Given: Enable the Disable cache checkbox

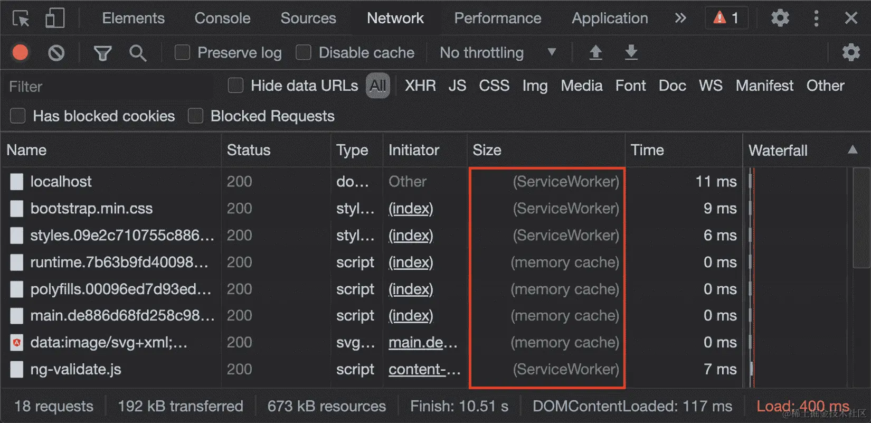Looking at the screenshot, I should click(303, 52).
